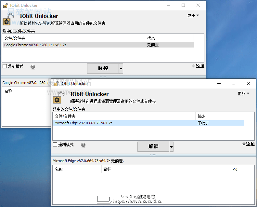The image size is (257, 207).
Task: Sort by 状态 column in front window
Action: (x=220, y=116)
